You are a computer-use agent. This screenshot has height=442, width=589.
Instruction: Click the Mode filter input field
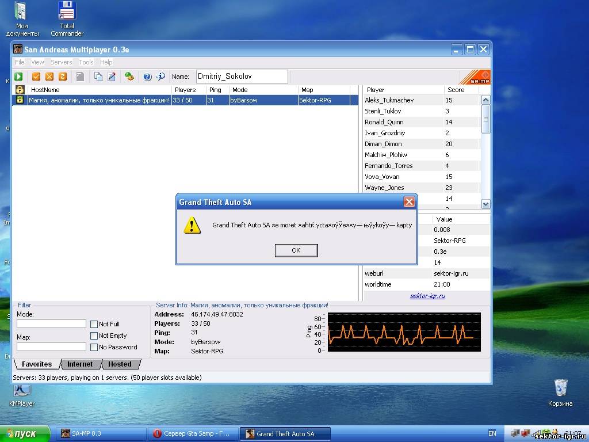pos(51,324)
